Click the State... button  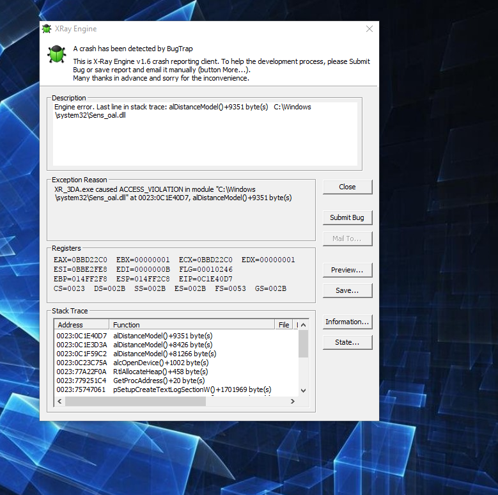[347, 342]
